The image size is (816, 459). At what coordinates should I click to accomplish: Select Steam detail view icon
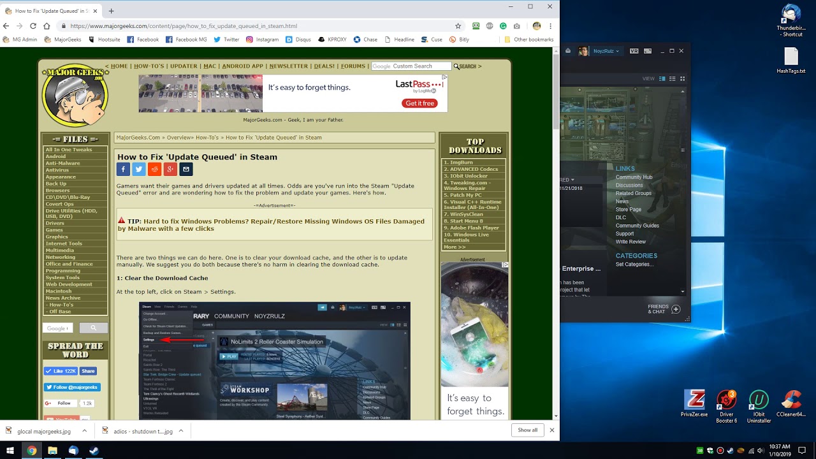(x=662, y=78)
